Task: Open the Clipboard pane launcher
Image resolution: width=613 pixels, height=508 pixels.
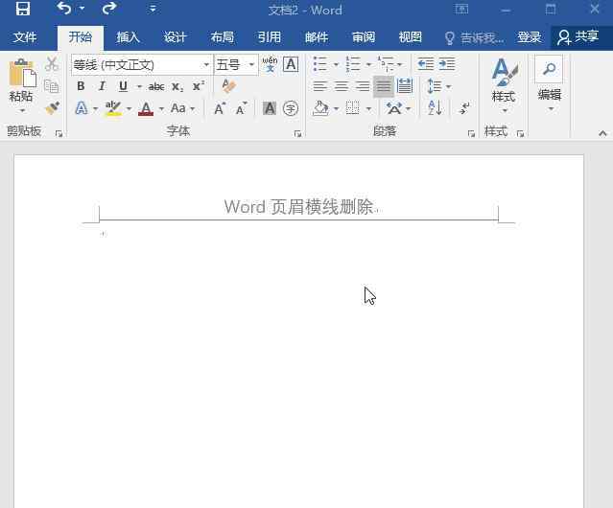Action: (59, 134)
